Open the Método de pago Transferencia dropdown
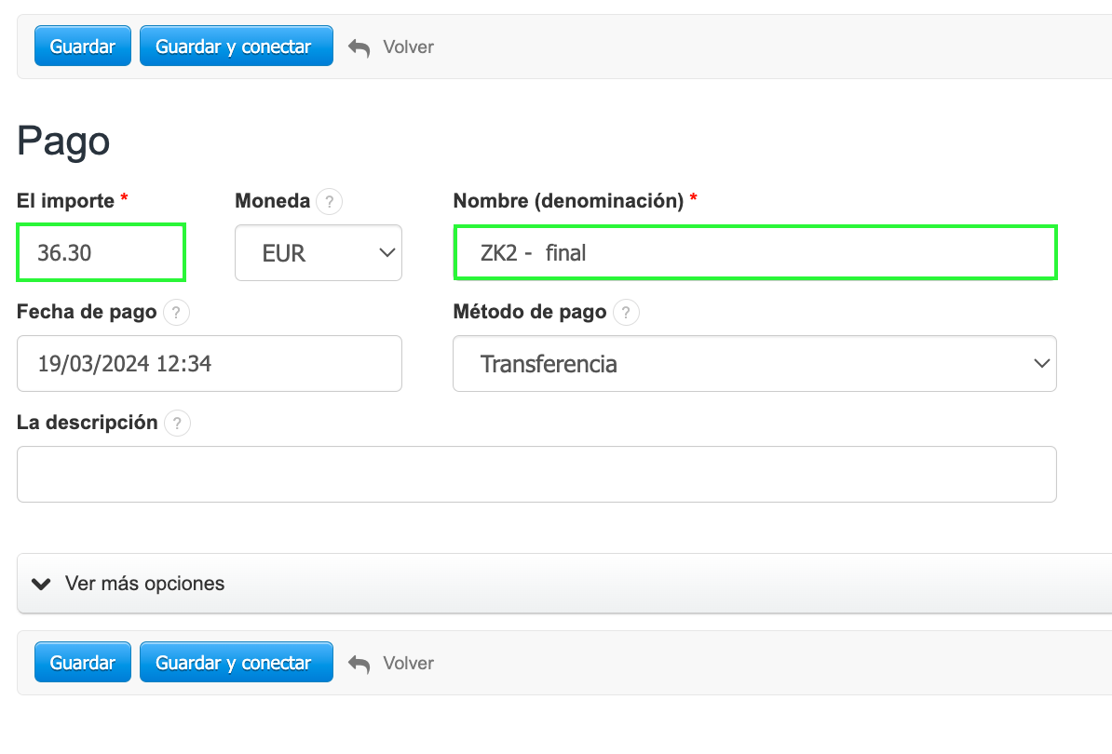Image resolution: width=1112 pixels, height=754 pixels. (x=754, y=364)
